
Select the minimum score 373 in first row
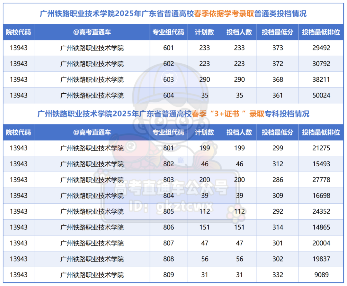(x=278, y=48)
